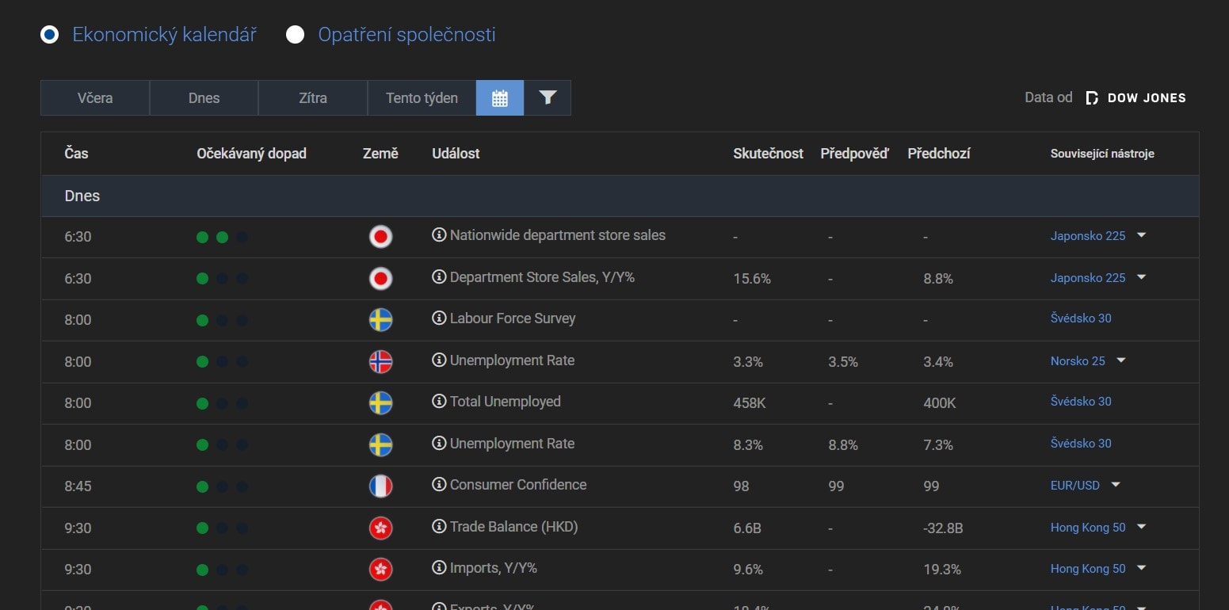This screenshot has height=610, width=1229.
Task: Click info icon beside Labour Force Survey
Action: click(x=439, y=318)
